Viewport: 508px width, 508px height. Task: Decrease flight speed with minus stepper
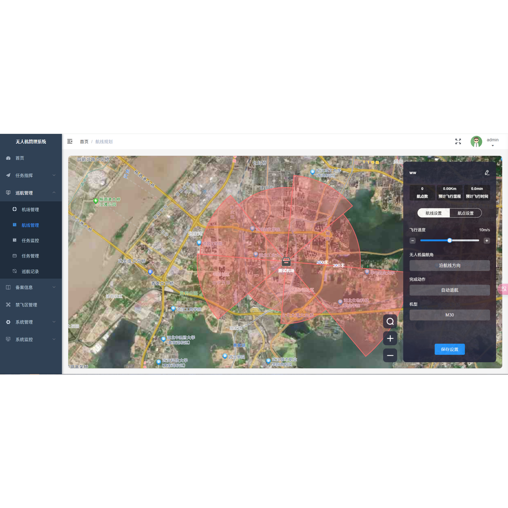point(412,241)
